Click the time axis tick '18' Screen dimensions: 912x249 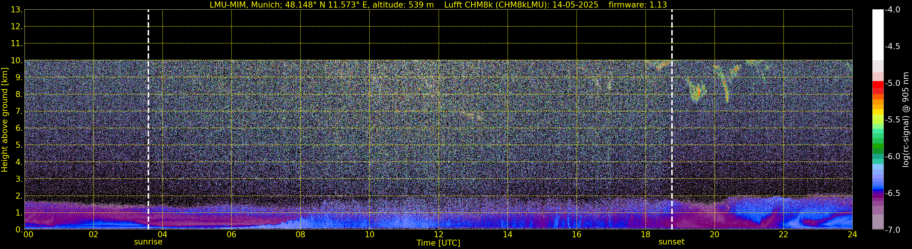[646, 235]
